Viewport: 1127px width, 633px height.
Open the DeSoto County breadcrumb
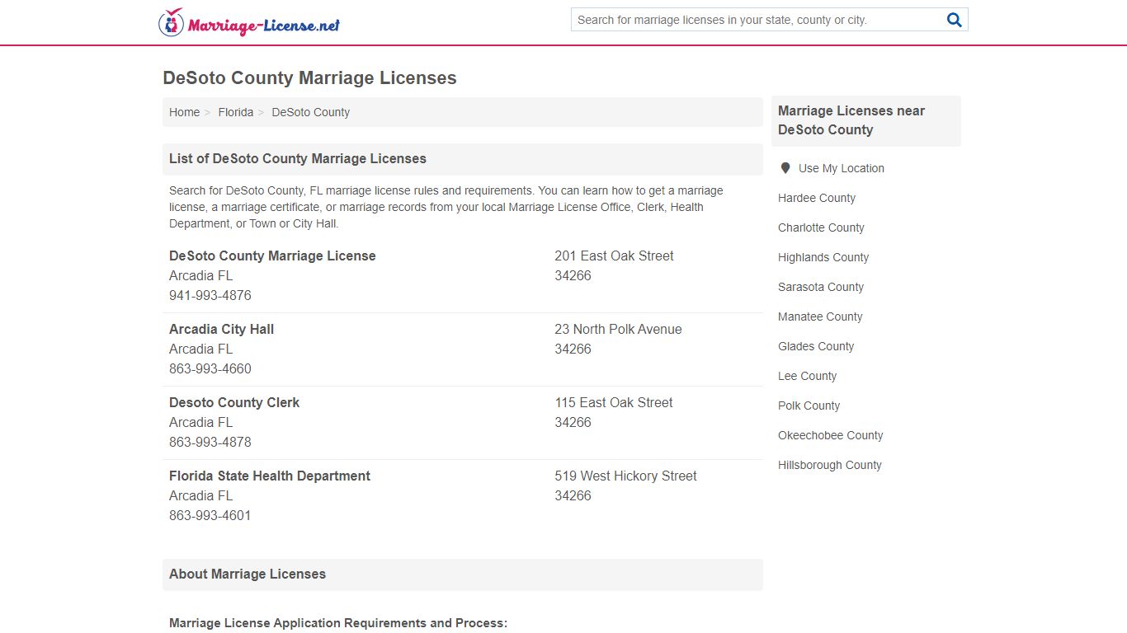pos(310,112)
